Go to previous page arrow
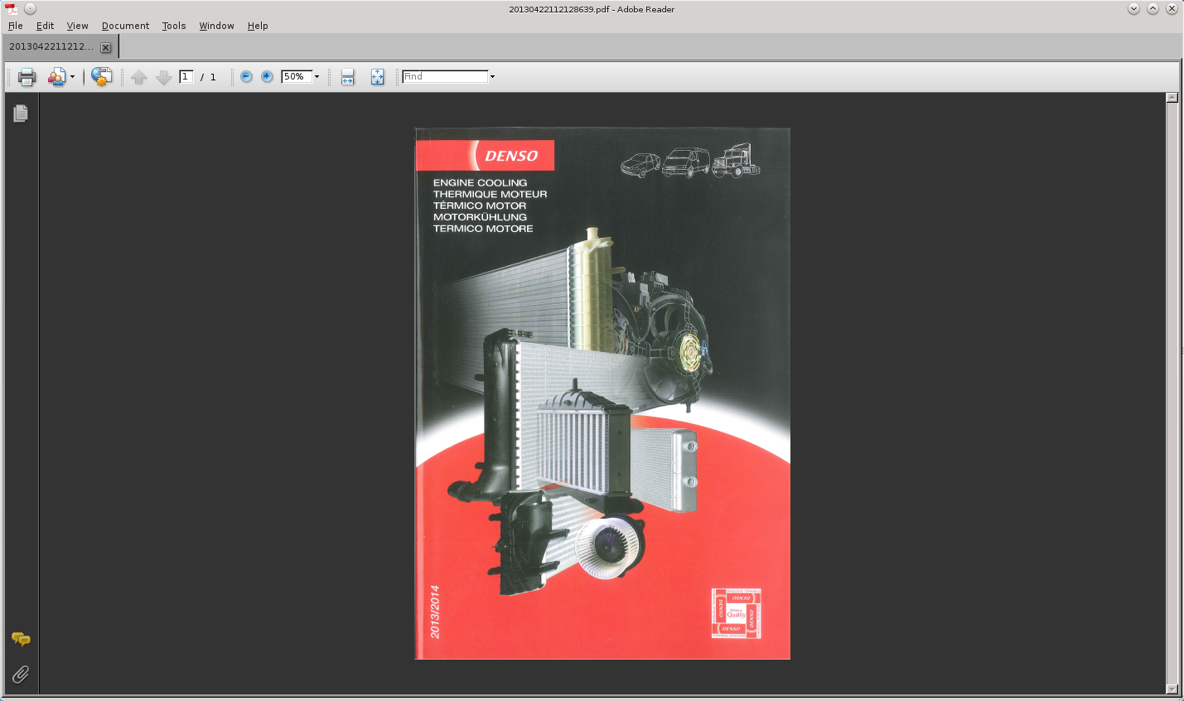1184x701 pixels. [138, 77]
